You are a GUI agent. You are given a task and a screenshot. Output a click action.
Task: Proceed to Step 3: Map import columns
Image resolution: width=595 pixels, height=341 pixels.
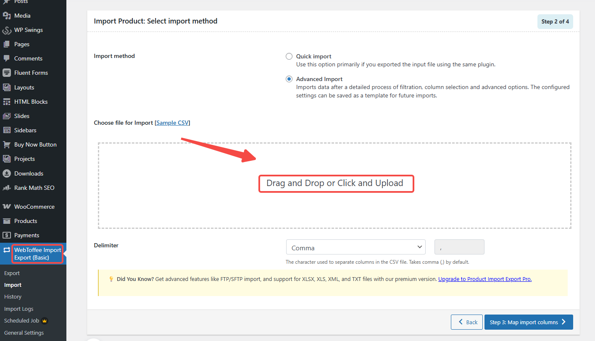point(528,322)
